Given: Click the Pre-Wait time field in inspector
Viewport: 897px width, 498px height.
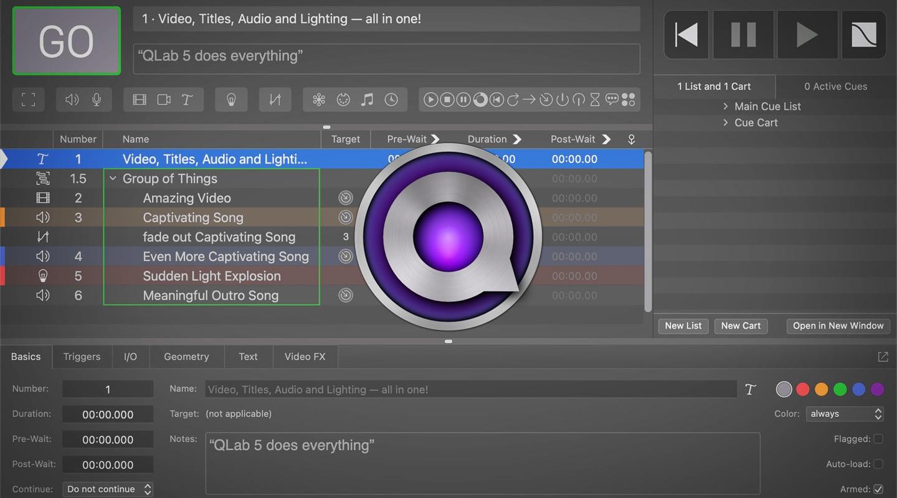Looking at the screenshot, I should pos(108,439).
